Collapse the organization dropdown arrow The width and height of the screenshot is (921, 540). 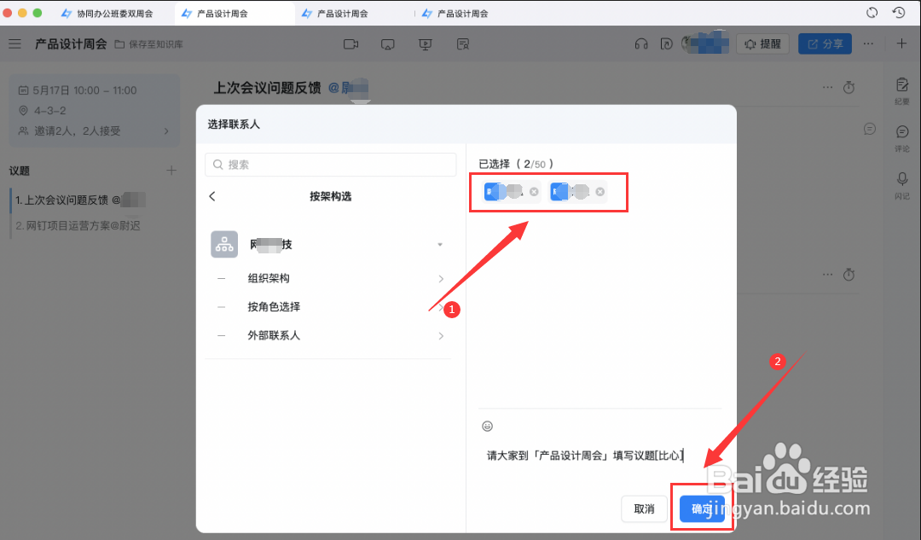pos(440,245)
